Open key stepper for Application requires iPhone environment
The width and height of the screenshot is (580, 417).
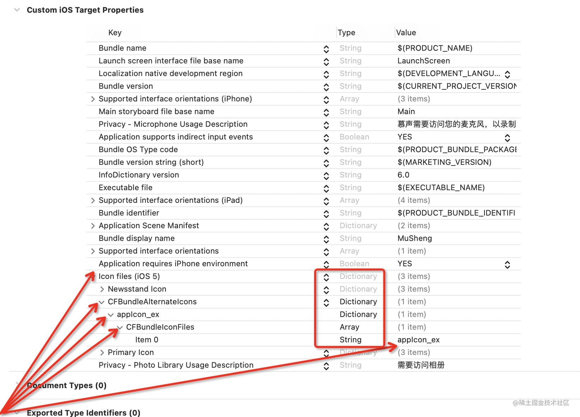tap(326, 264)
